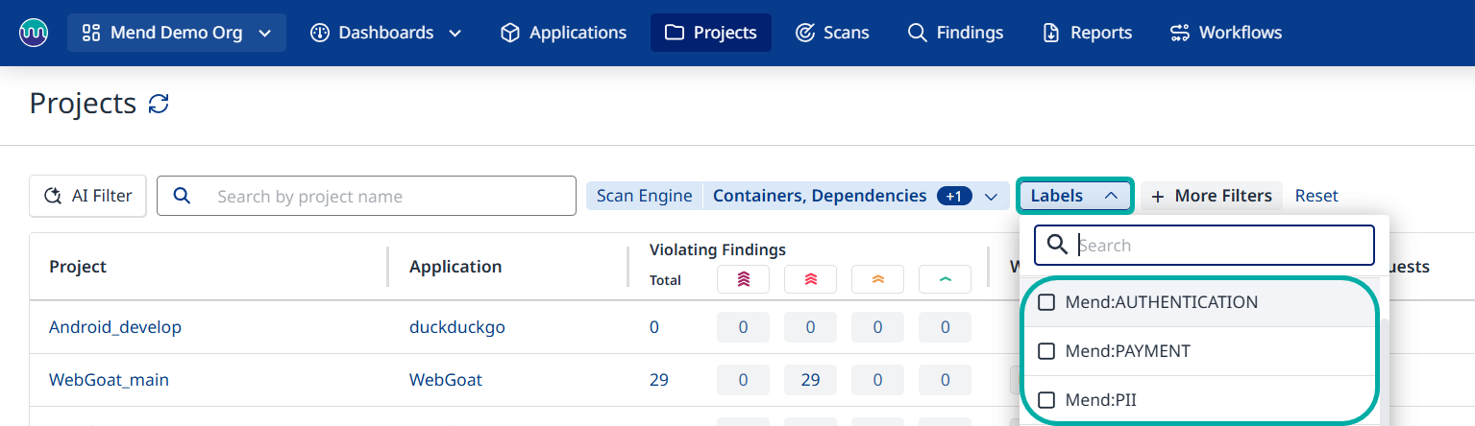This screenshot has height=426, width=1475.
Task: Refresh the Projects list
Action: click(x=159, y=104)
